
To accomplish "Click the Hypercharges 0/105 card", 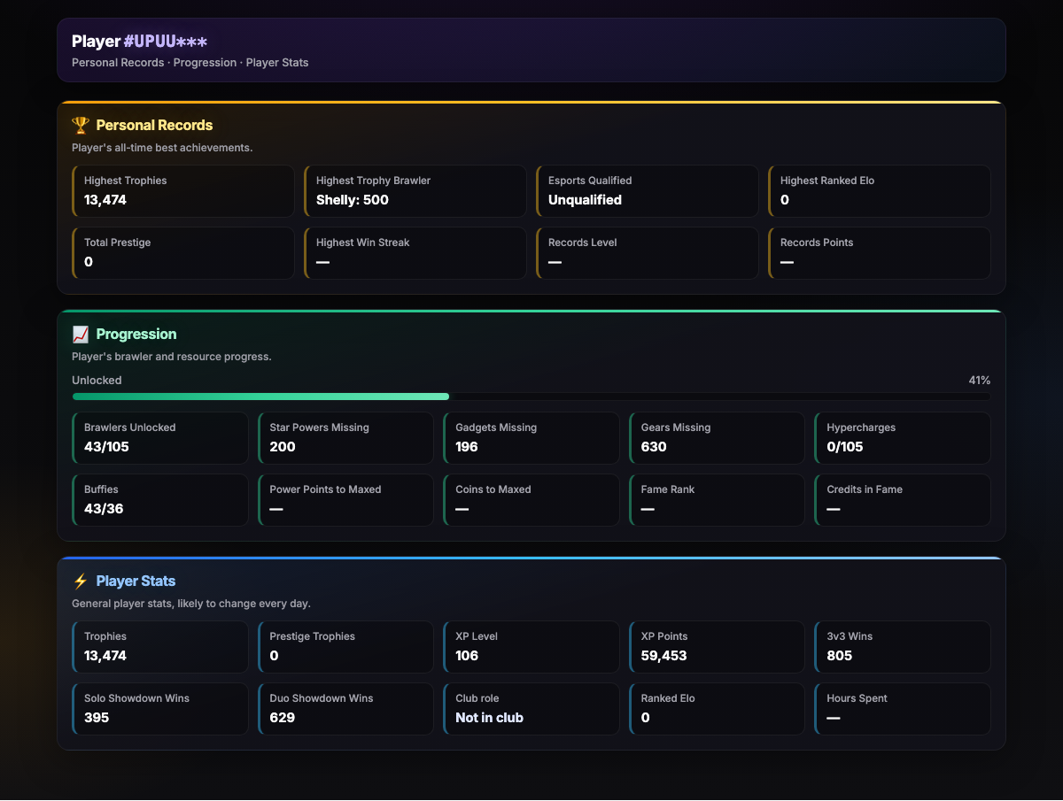I will (x=903, y=438).
